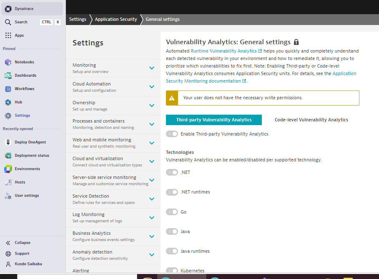Screen dimensions: 379x279
Task: Open Hosts icon in sidebar
Action: click(x=8, y=182)
